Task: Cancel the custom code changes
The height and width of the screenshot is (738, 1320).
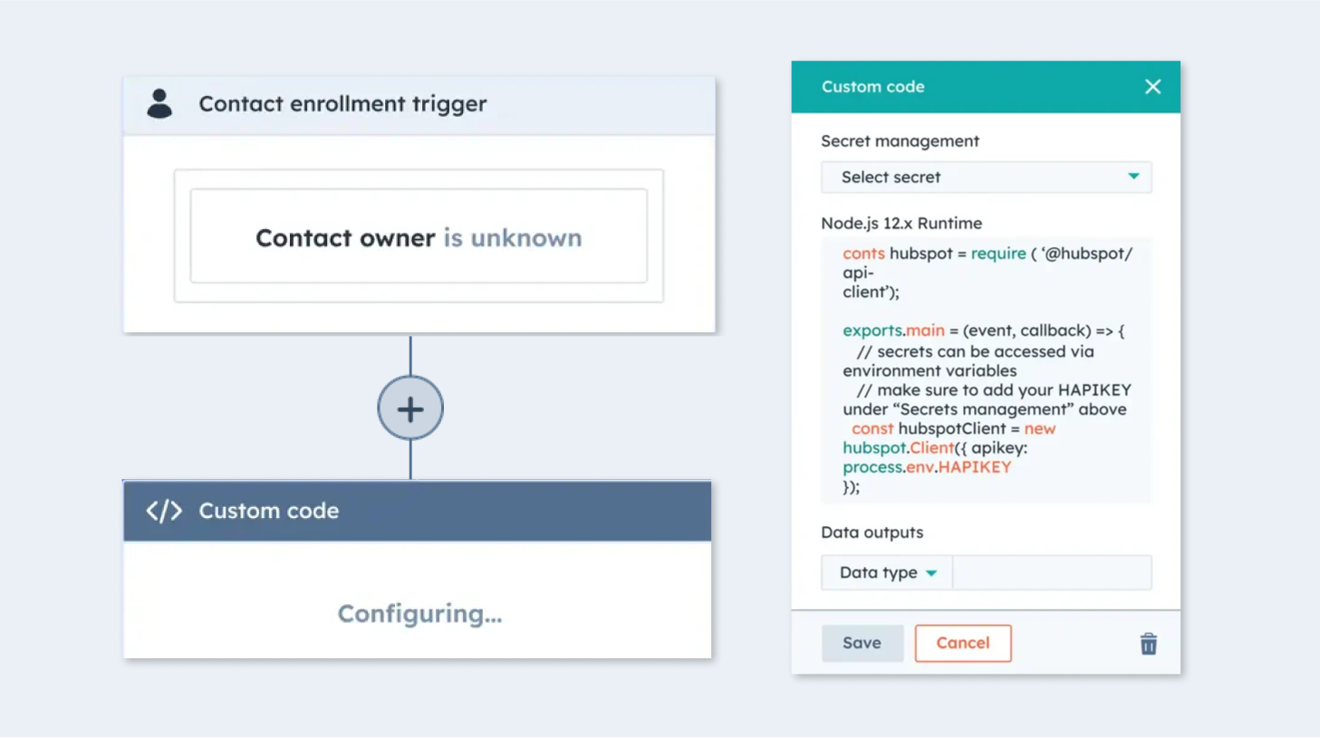Action: 962,643
